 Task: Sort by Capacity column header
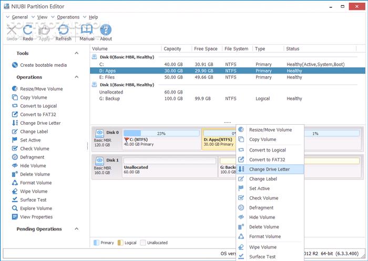coord(177,48)
